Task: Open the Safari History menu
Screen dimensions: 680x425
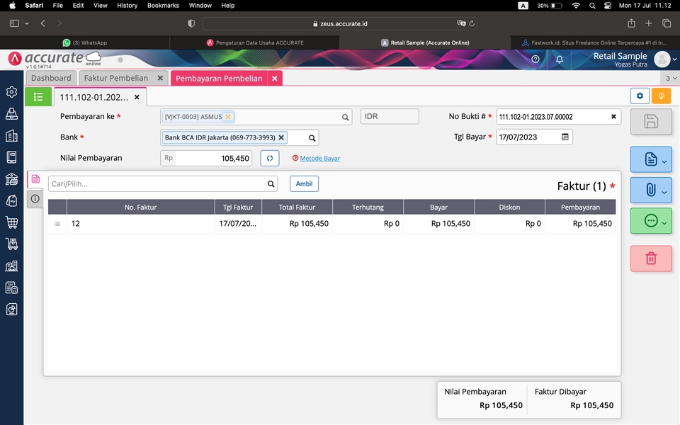Action: 127,5
